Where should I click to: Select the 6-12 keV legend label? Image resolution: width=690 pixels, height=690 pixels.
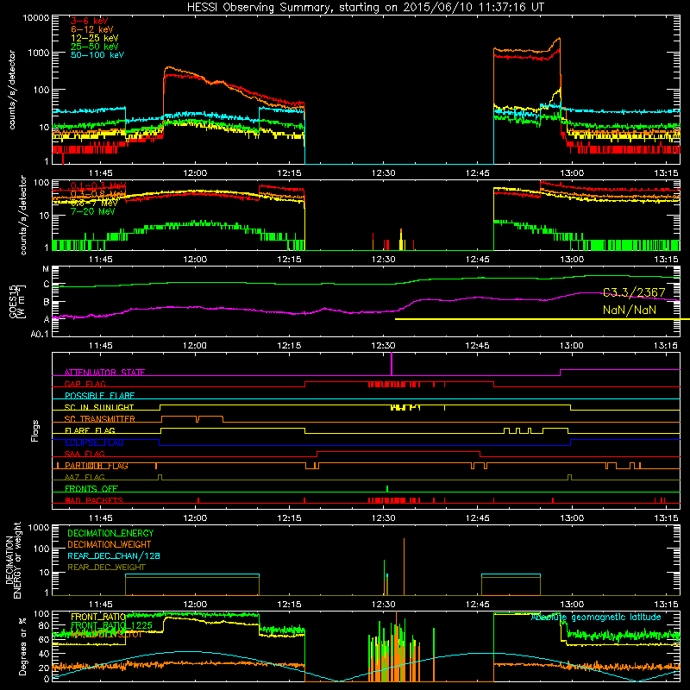coord(92,29)
